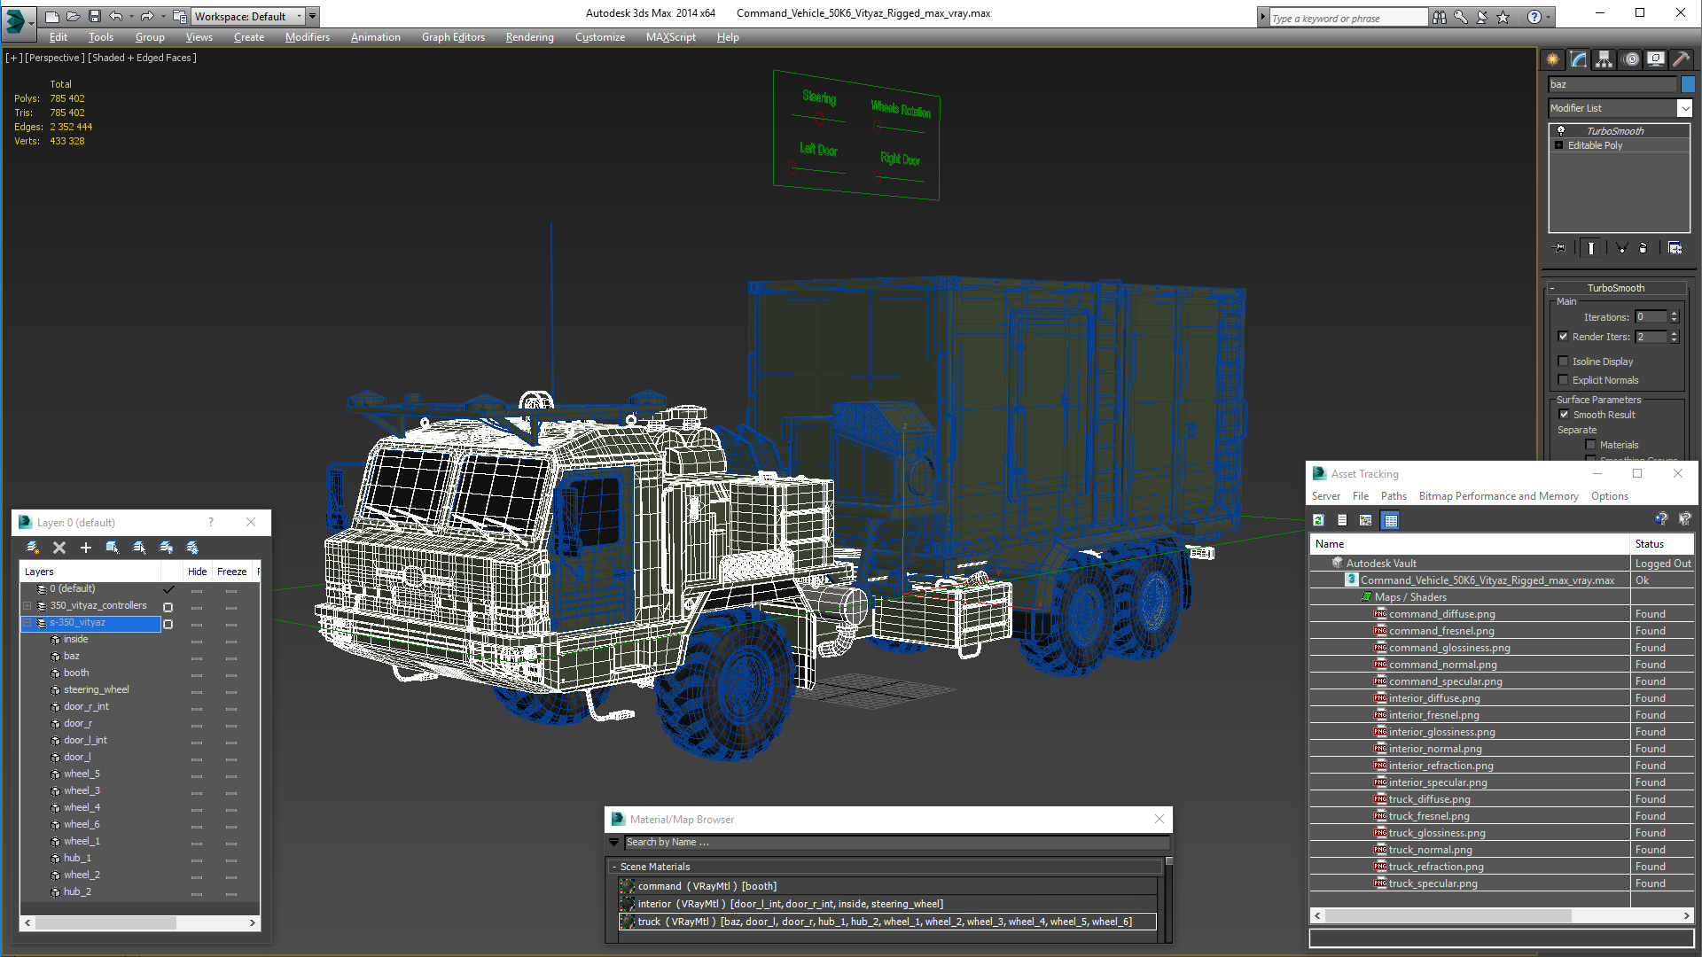The height and width of the screenshot is (957, 1702).
Task: Click Make Unique icon under modifier stack
Action: point(1621,248)
